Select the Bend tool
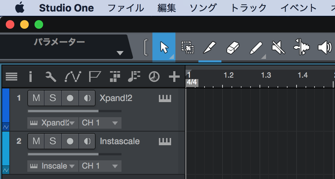This screenshot has height=179, width=335. click(x=301, y=47)
